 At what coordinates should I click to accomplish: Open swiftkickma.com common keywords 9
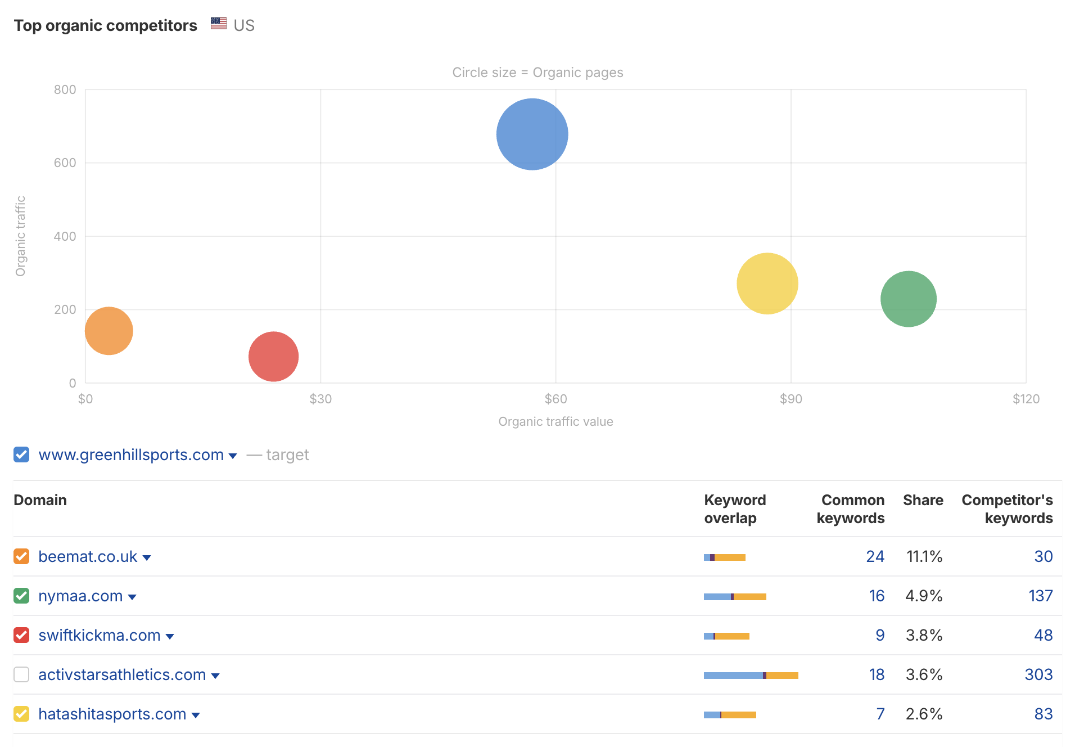click(880, 635)
